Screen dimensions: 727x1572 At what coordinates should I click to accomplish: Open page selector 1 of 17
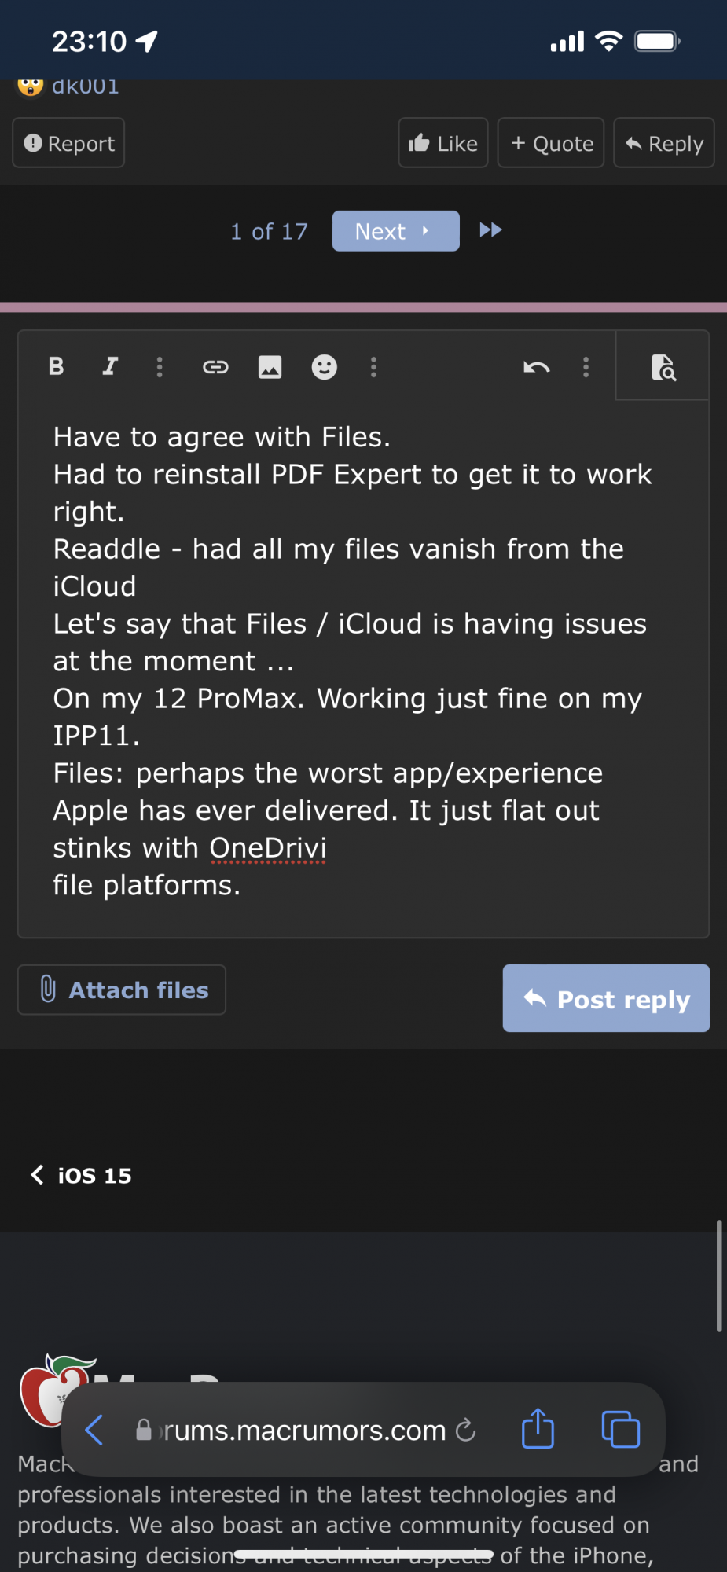click(269, 232)
